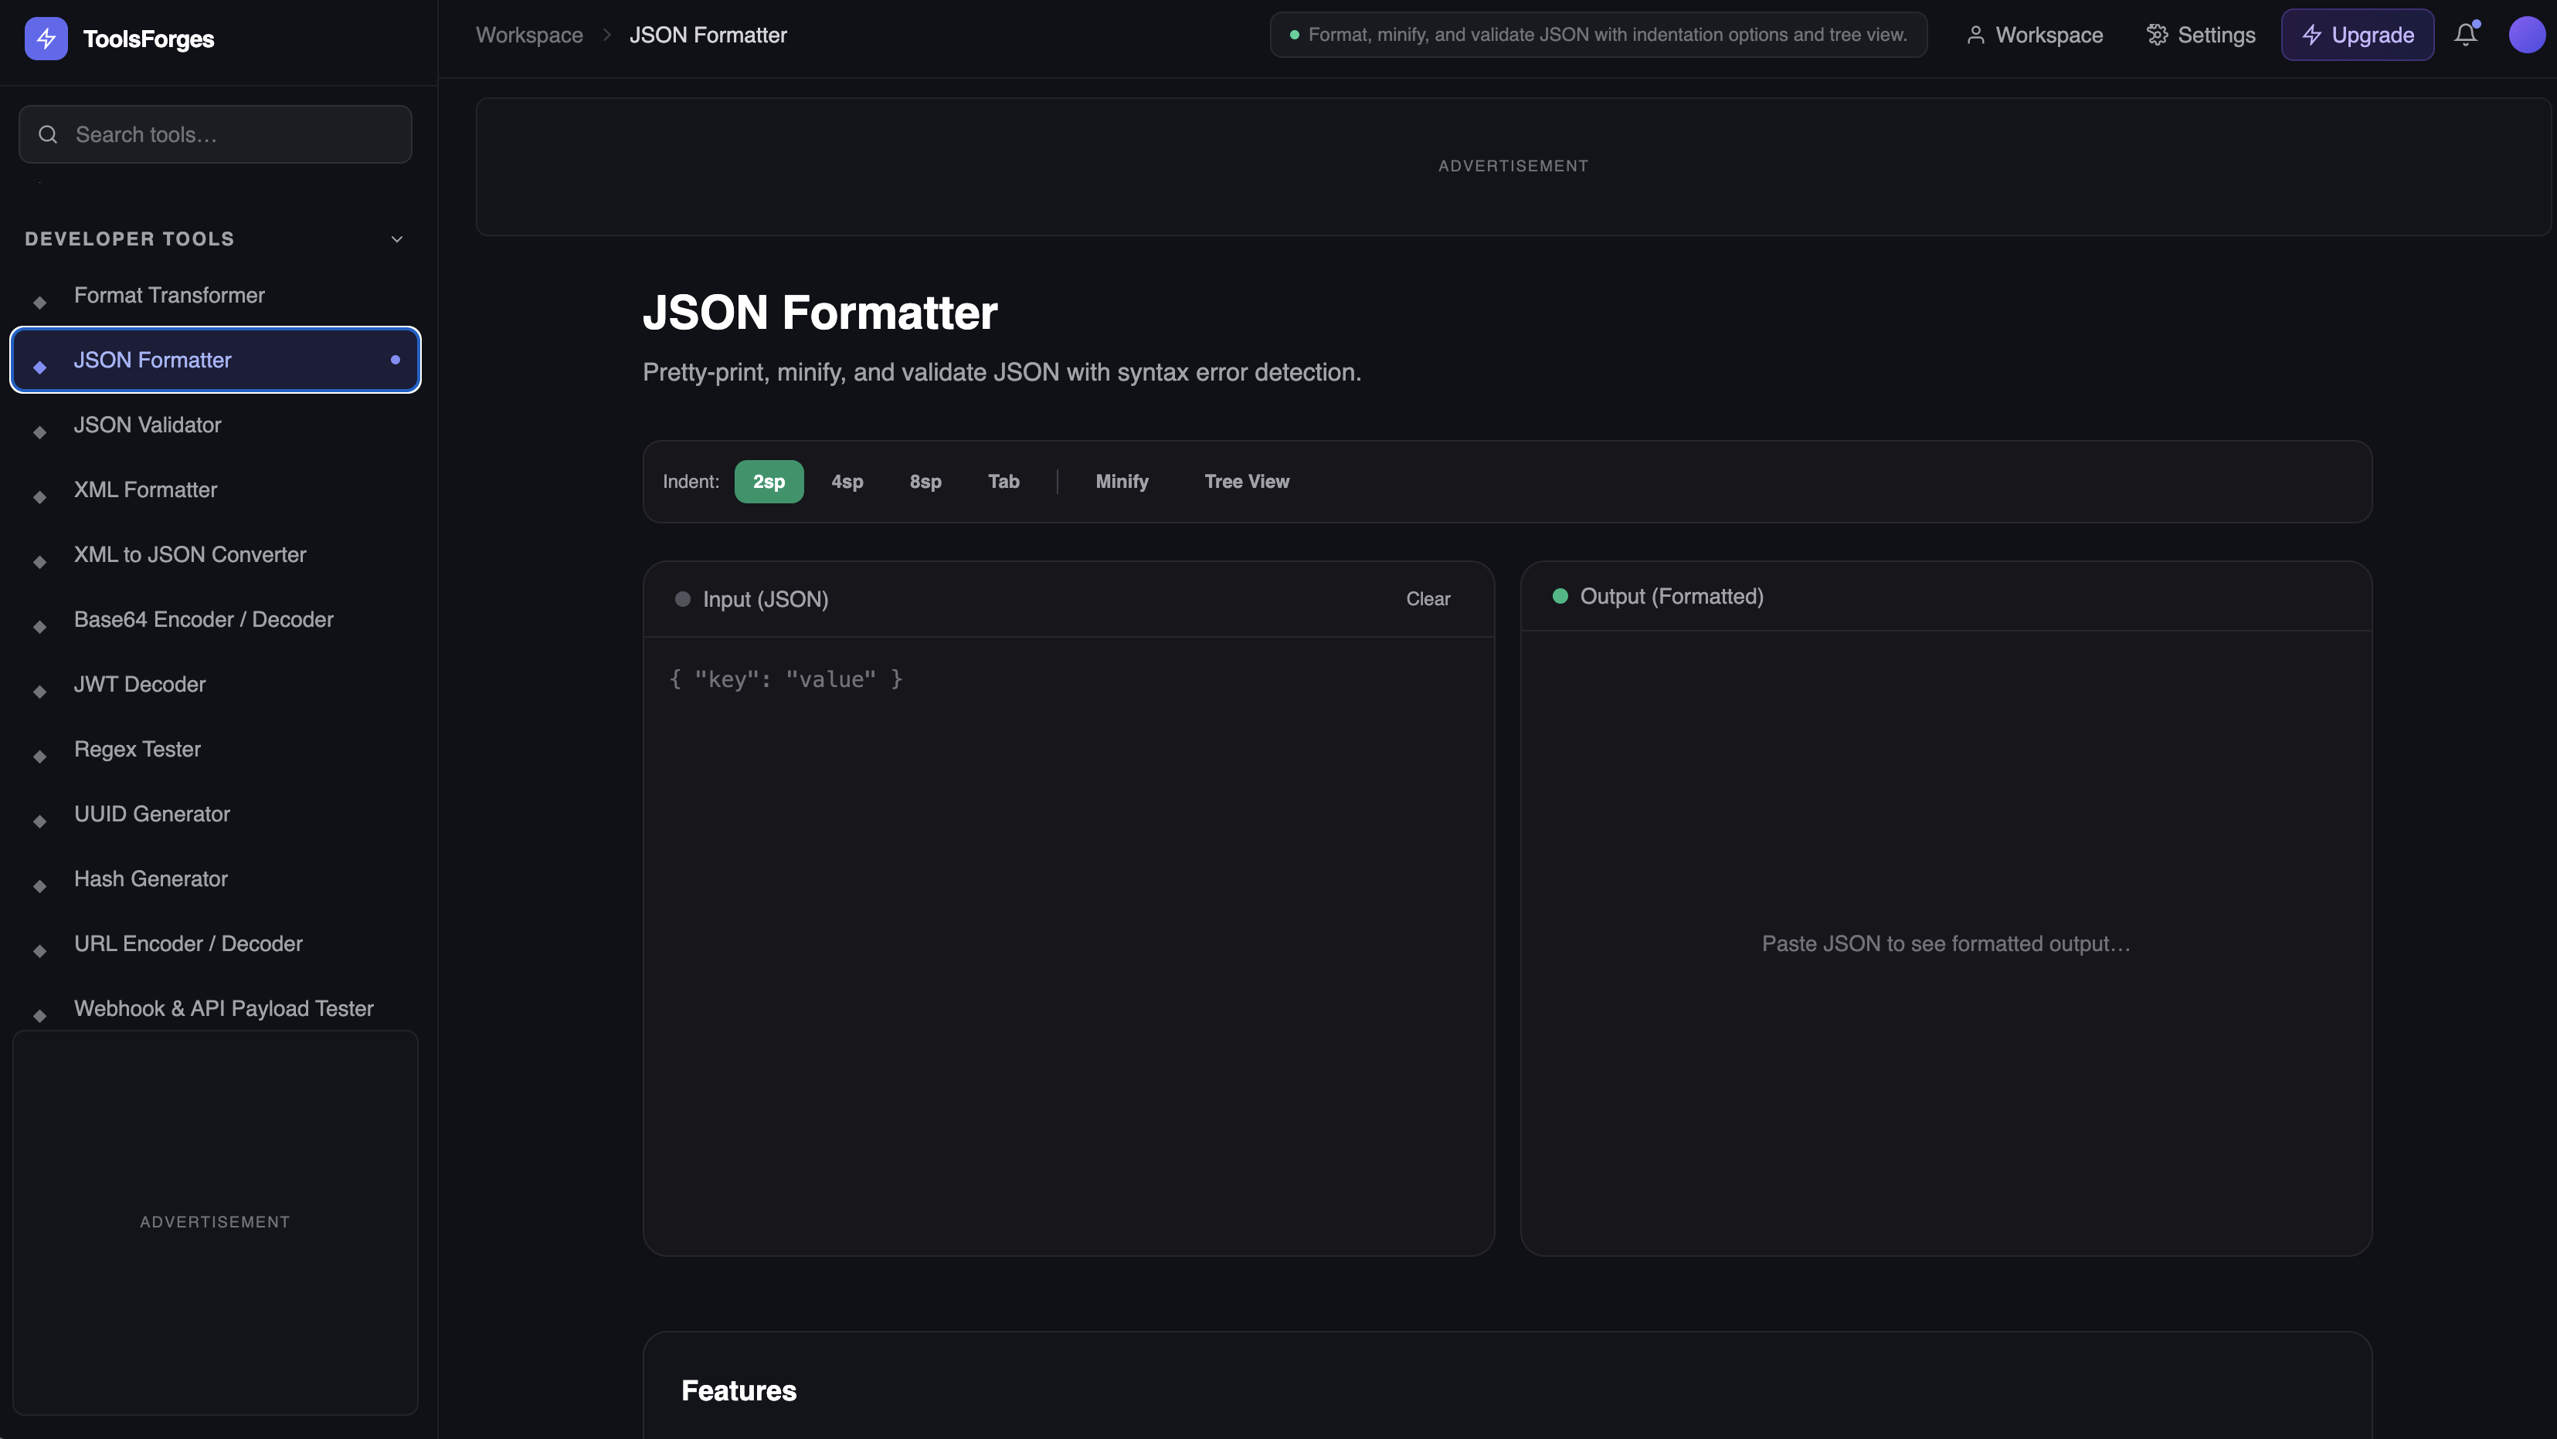The height and width of the screenshot is (1439, 2557).
Task: Click the Upgrade button
Action: tap(2356, 35)
